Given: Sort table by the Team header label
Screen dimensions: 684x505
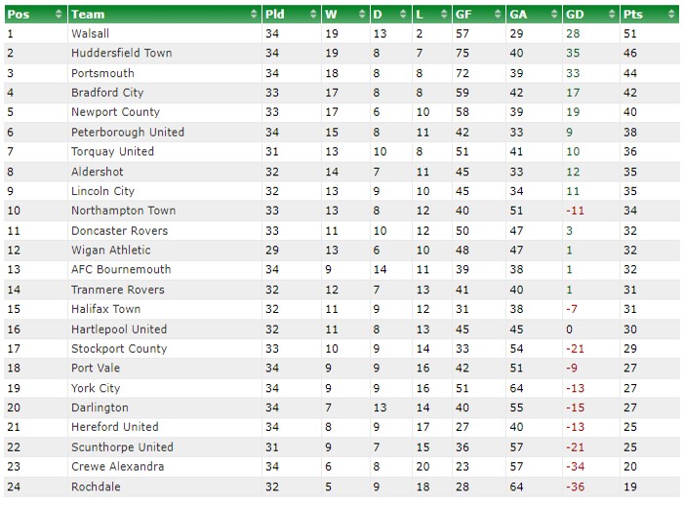Looking at the screenshot, I should pyautogui.click(x=88, y=15).
